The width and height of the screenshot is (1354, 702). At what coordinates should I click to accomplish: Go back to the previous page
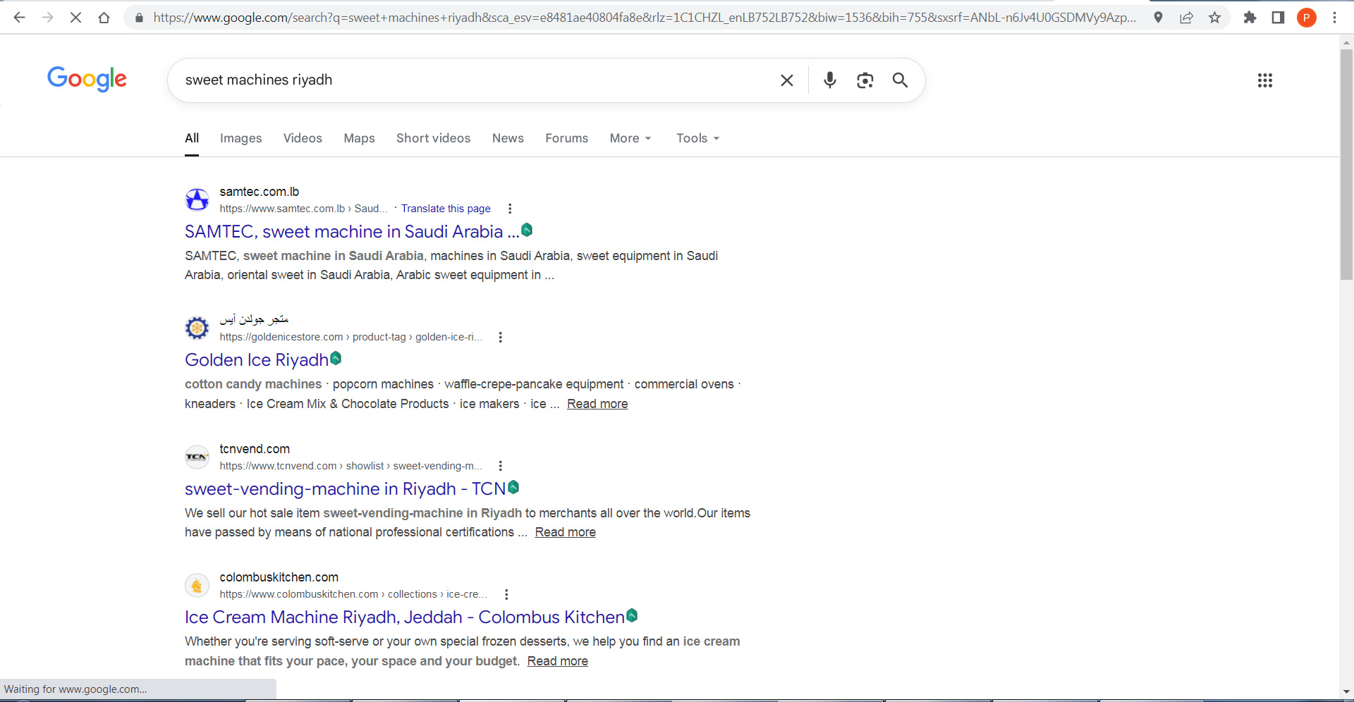coord(19,18)
